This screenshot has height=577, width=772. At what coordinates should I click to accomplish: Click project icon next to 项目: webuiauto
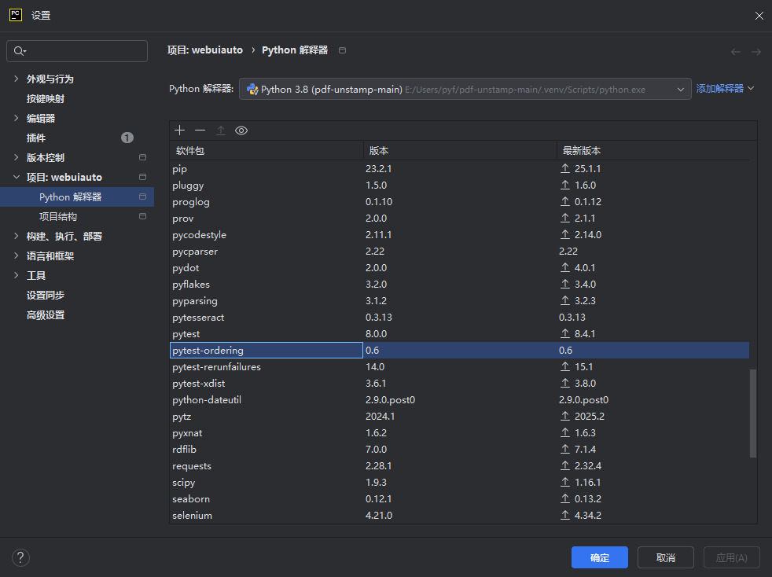coord(143,177)
